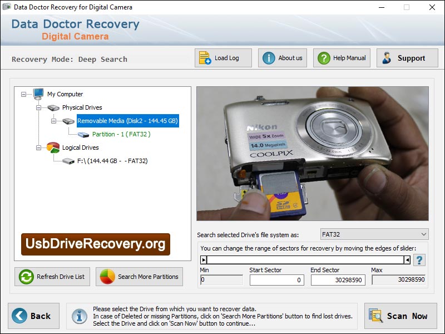Open the Load Log function
The height and width of the screenshot is (334, 445).
[x=222, y=57]
